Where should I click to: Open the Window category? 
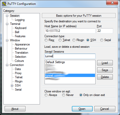click(x=15, y=40)
